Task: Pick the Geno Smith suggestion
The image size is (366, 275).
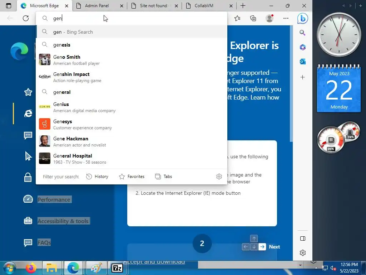Action: click(x=132, y=60)
